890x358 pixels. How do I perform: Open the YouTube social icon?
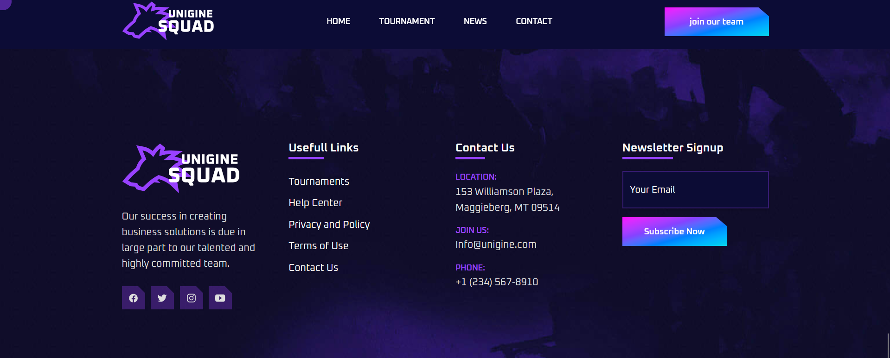pos(220,298)
